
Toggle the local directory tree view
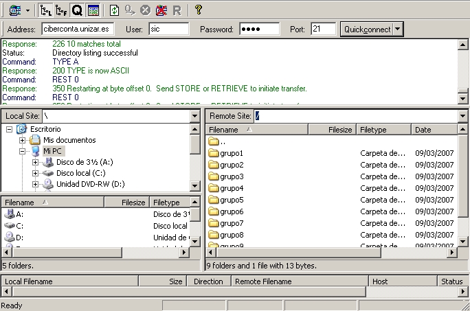pos(45,10)
